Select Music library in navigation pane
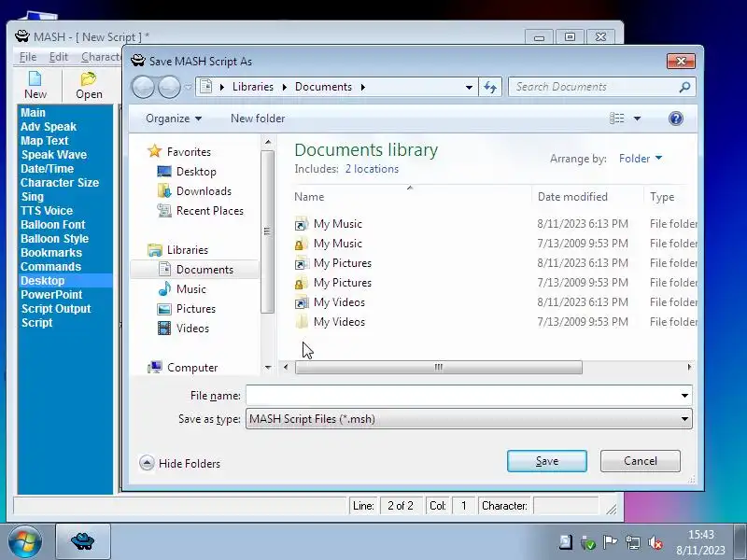 tap(190, 289)
